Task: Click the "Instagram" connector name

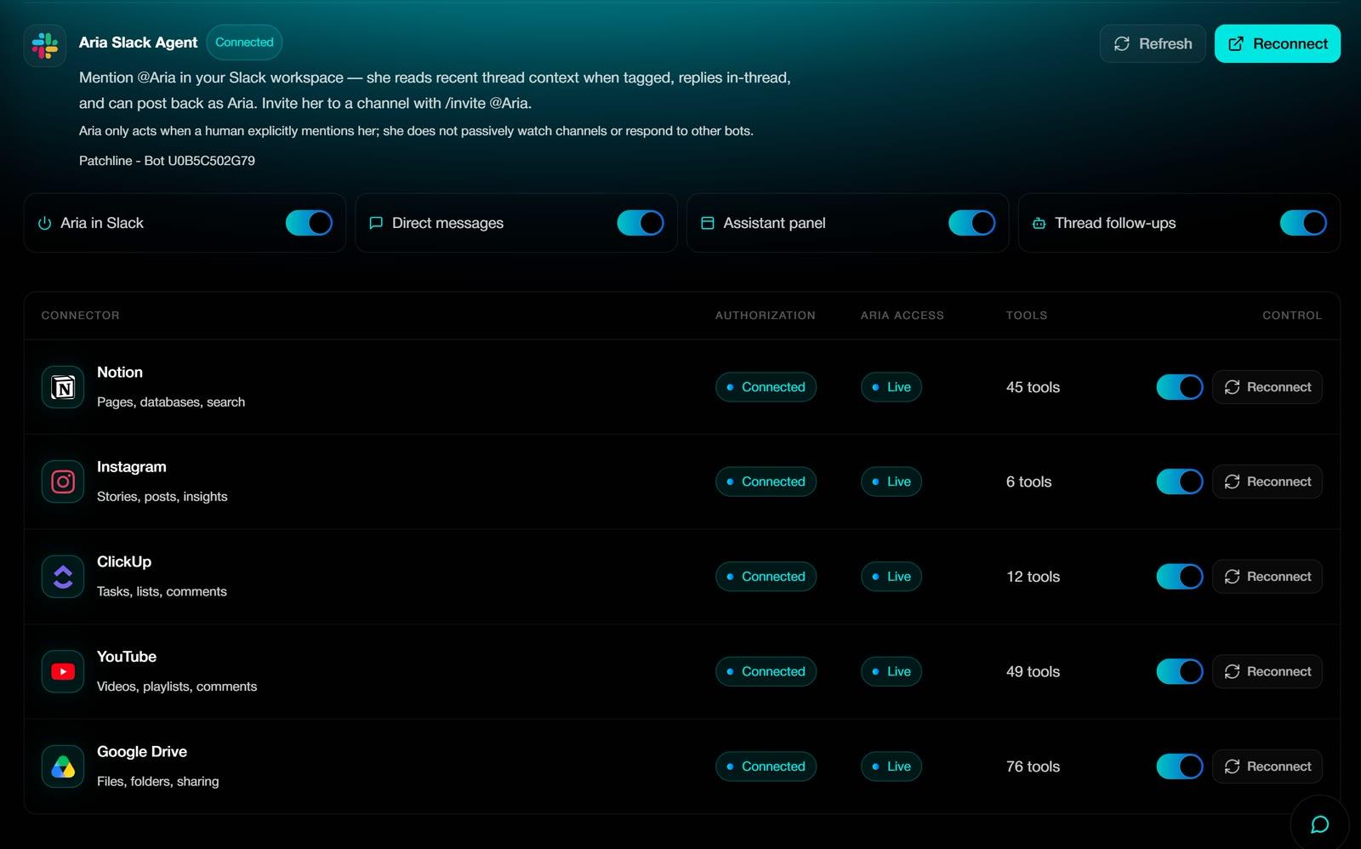Action: (x=132, y=467)
